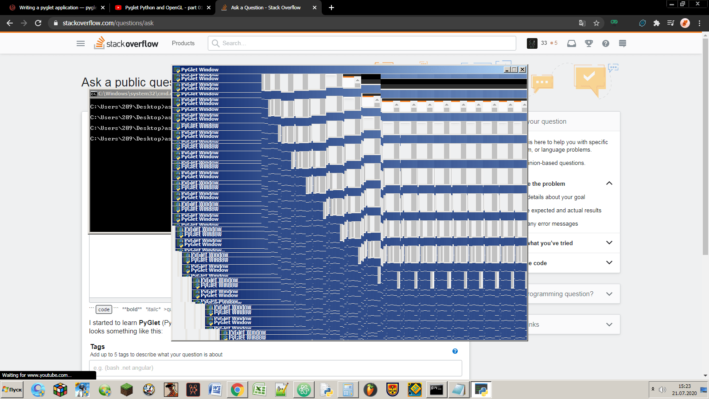The width and height of the screenshot is (709, 399).
Task: Close the 'Writing a pyglet application' tab
Action: 103,8
